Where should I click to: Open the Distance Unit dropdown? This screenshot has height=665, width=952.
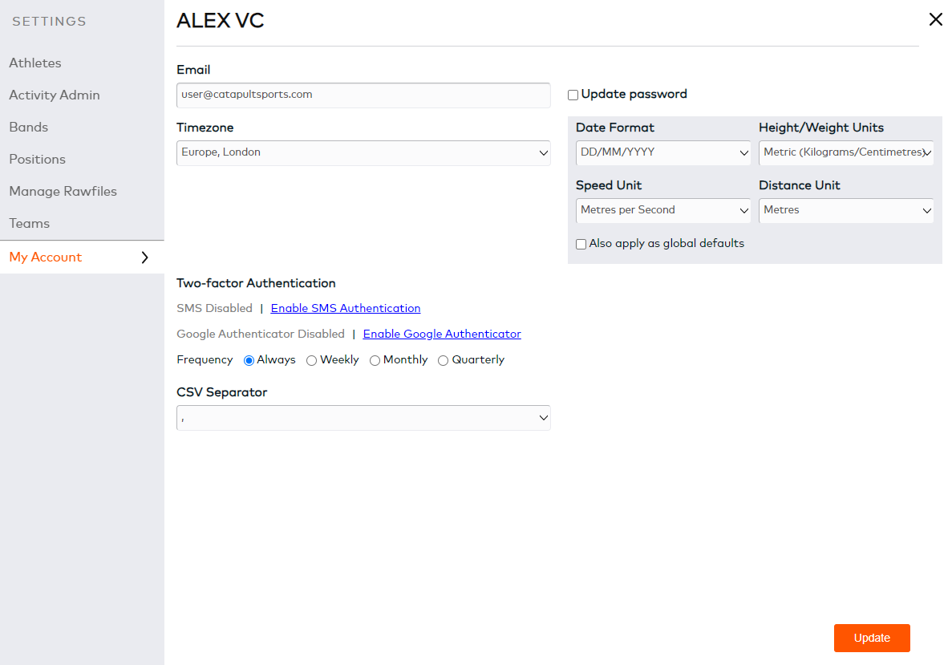[846, 210]
